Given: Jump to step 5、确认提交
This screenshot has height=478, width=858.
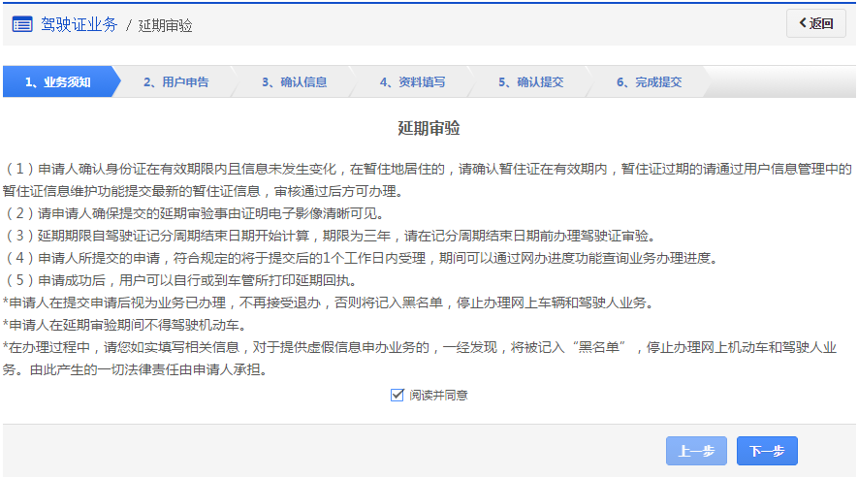Looking at the screenshot, I should tap(530, 82).
